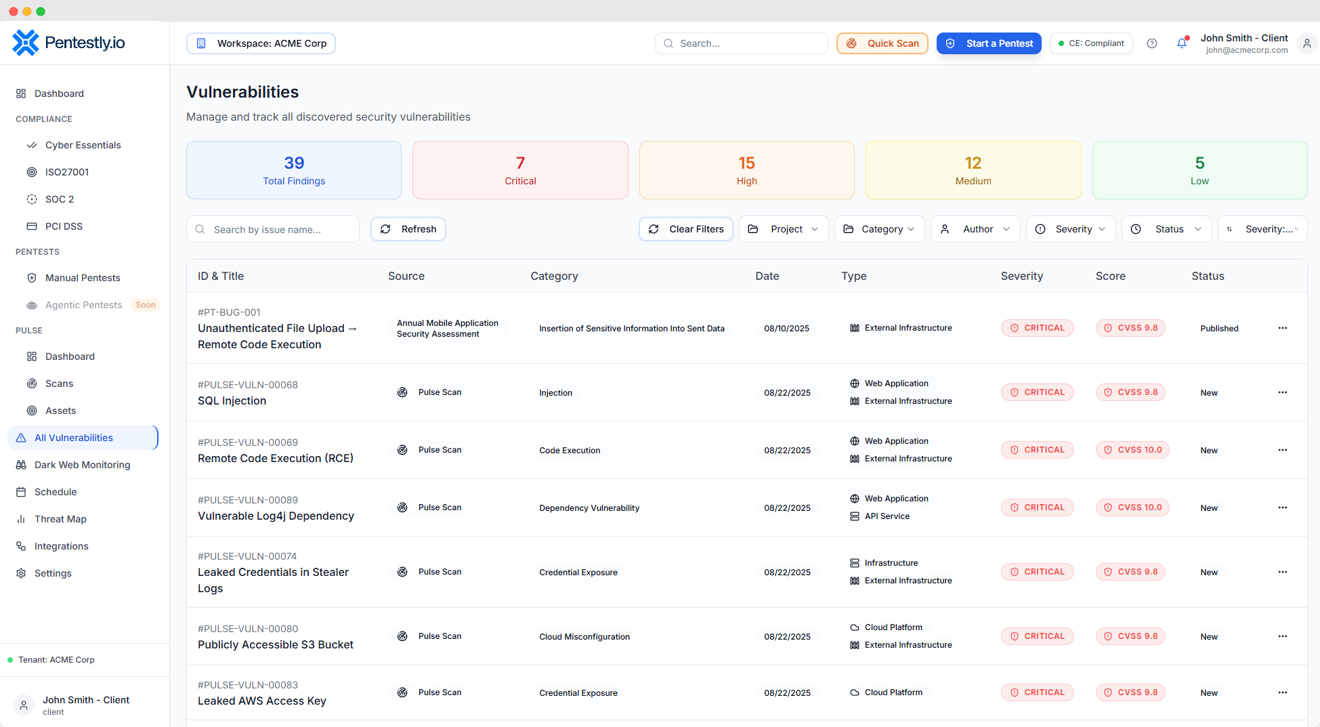Select the Medium findings card

pyautogui.click(x=973, y=170)
